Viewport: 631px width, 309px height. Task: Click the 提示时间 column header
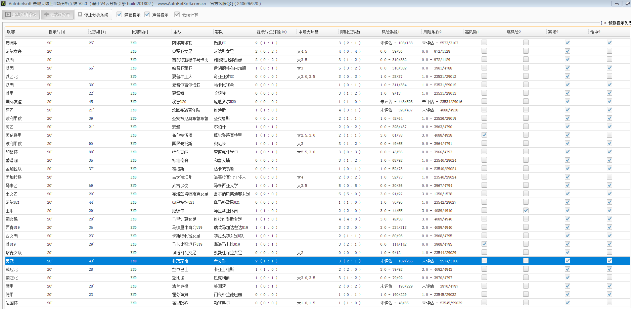[57, 32]
